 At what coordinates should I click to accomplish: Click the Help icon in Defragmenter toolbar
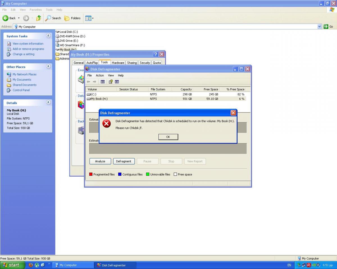(111, 82)
